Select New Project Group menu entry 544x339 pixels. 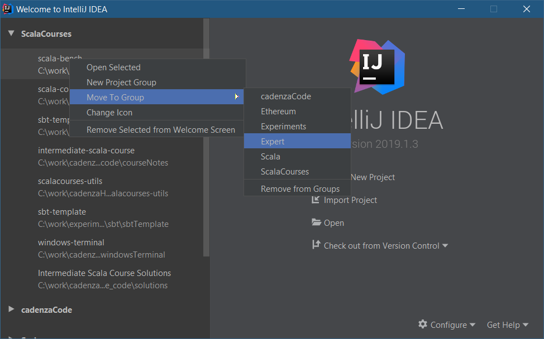tap(158, 83)
